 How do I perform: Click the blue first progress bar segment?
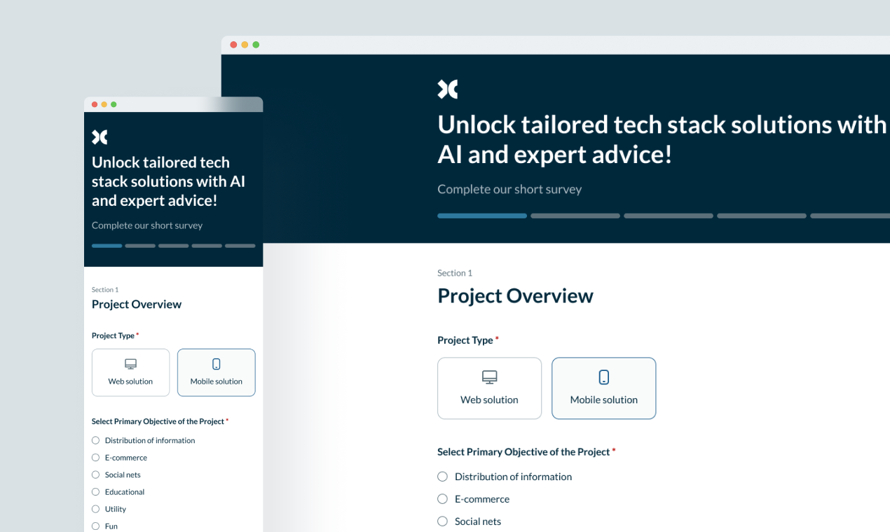[481, 216]
